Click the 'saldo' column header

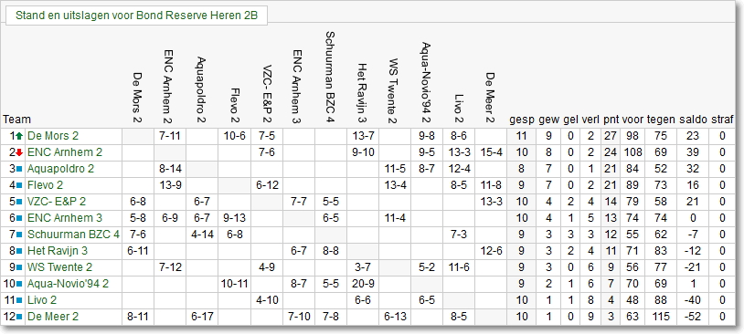[693, 120]
